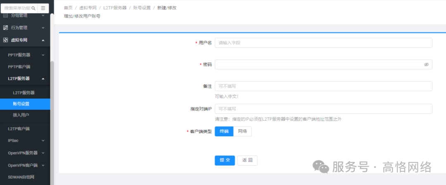
Task: Focus the 用户名 input field
Action: [x=323, y=43]
